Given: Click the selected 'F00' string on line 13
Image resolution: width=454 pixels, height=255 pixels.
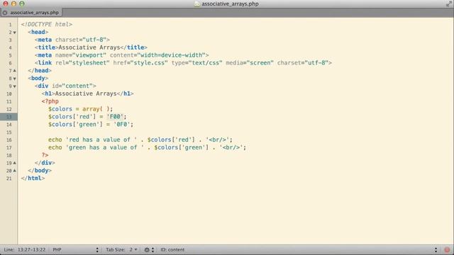Looking at the screenshot, I should (x=115, y=117).
